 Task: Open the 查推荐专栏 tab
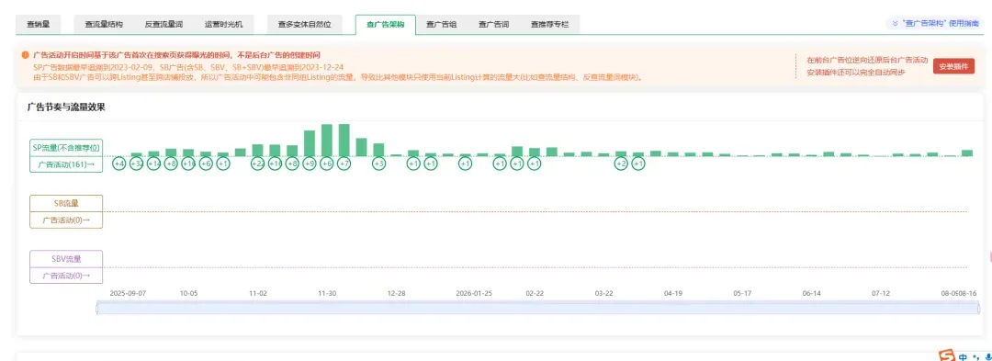pos(549,24)
